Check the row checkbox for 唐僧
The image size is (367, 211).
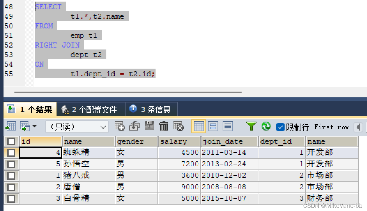11,187
